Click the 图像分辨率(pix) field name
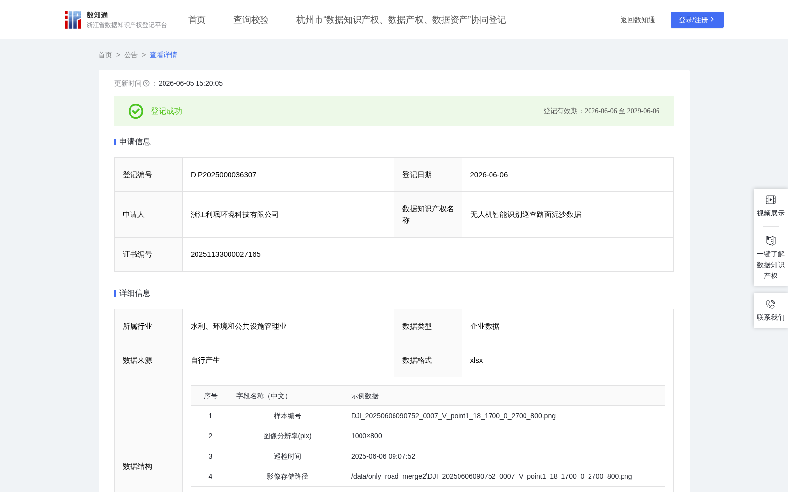Screen dimensions: 788x492 (288, 436)
